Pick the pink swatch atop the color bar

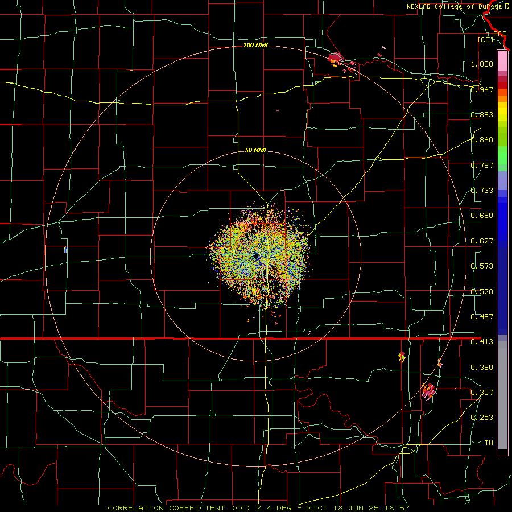click(x=502, y=60)
